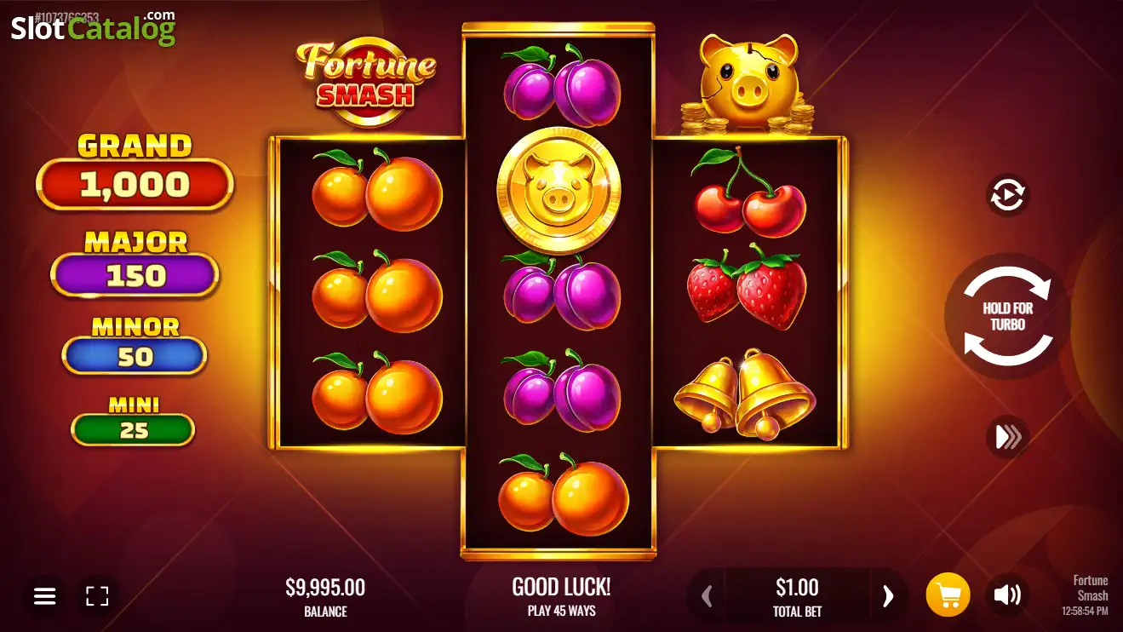Open the buy feature shopping cart
Viewport: 1123px width, 632px height.
(948, 595)
